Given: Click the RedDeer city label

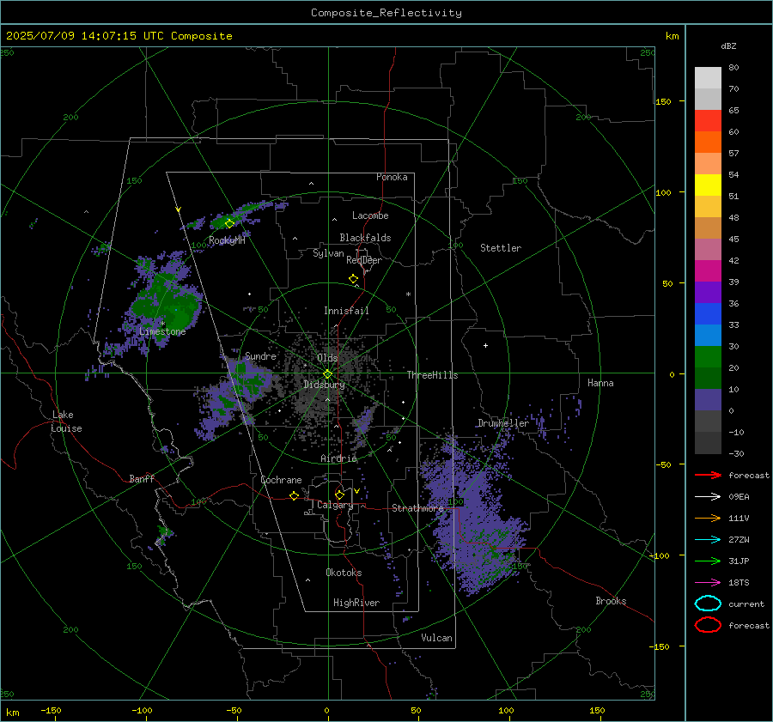Looking at the screenshot, I should (364, 260).
